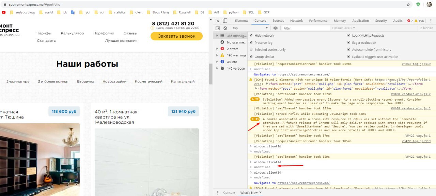Expand the 48 info group arrow
The height and width of the screenshot is (196, 436).
pyautogui.click(x=217, y=62)
